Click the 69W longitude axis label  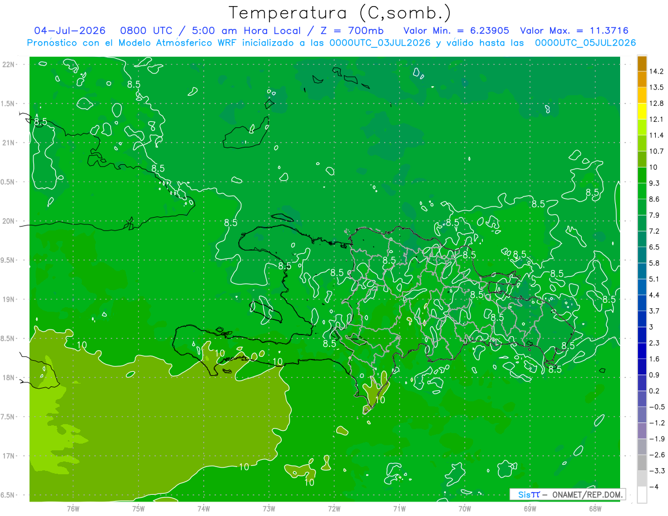coord(530,508)
